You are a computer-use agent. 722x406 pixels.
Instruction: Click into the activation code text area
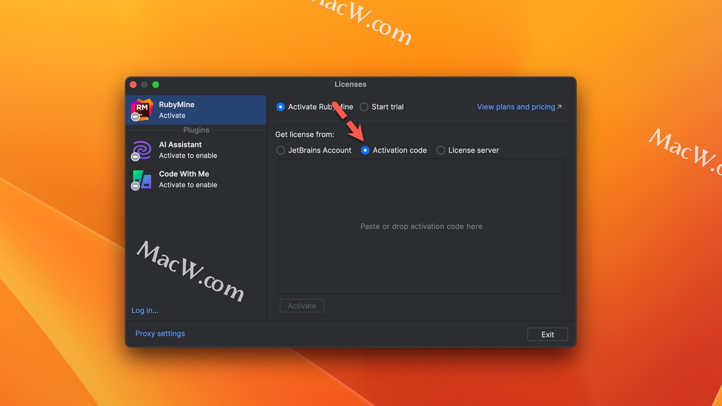click(421, 226)
